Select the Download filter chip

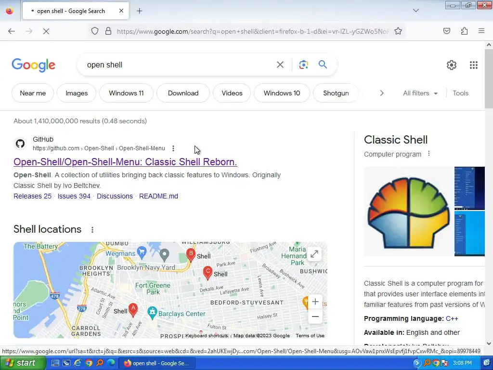click(x=183, y=93)
